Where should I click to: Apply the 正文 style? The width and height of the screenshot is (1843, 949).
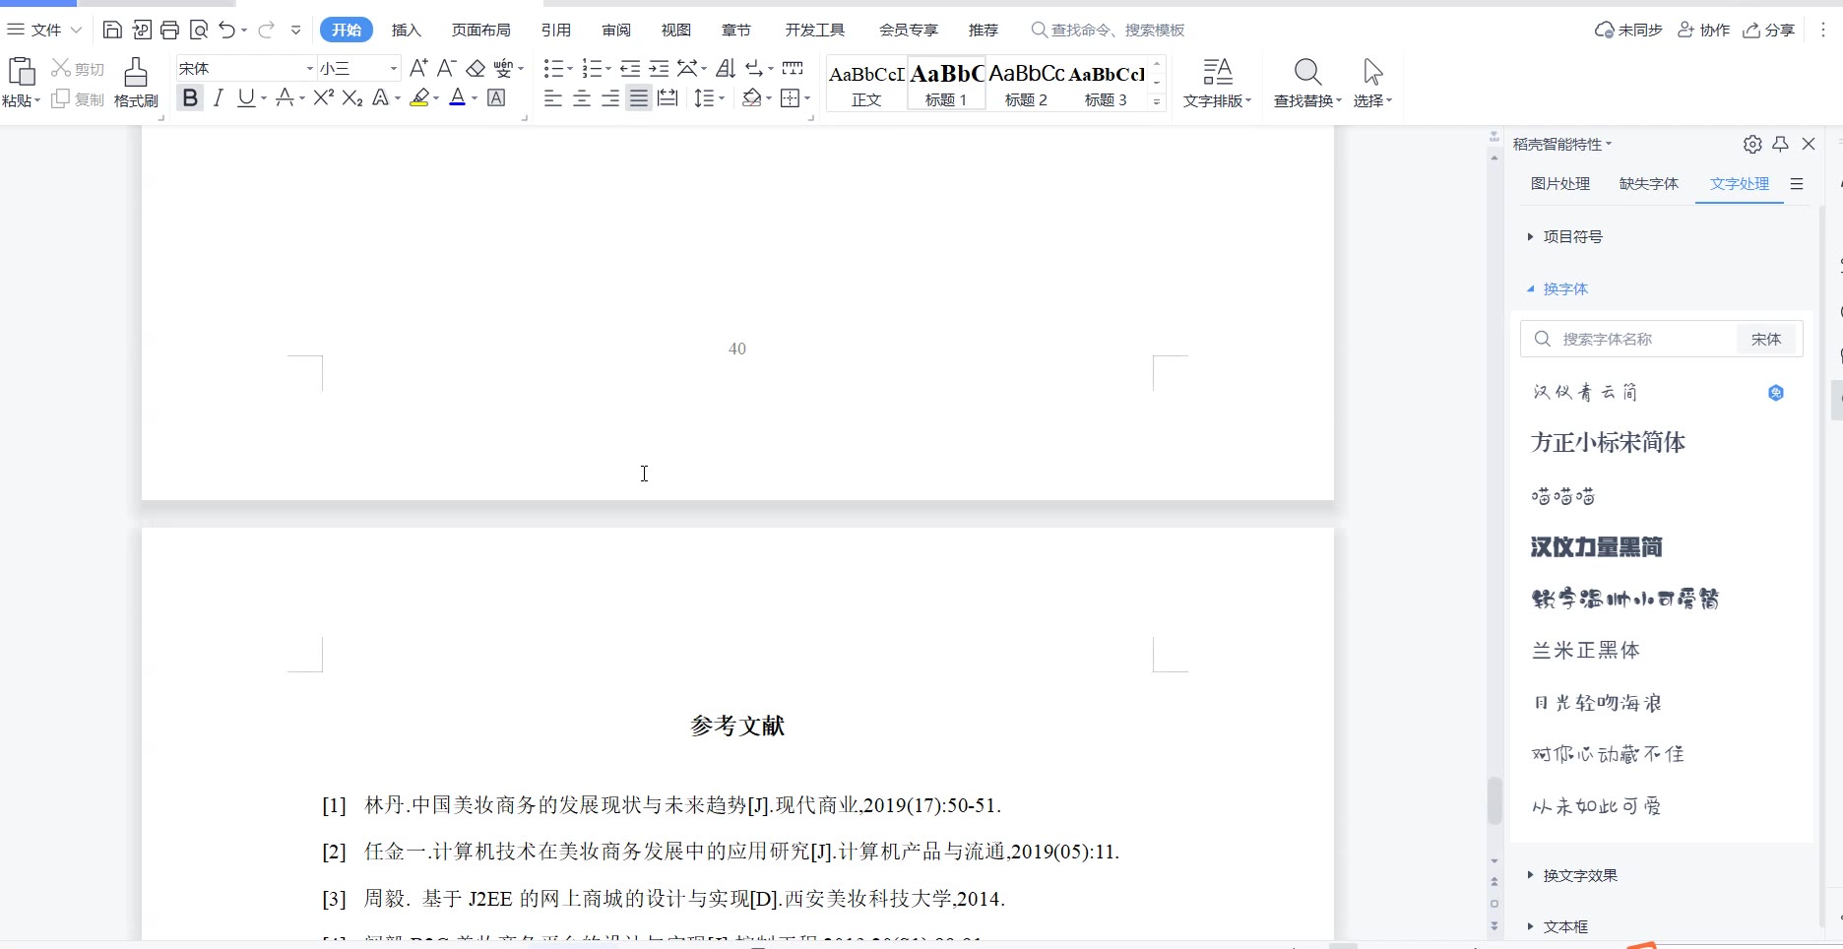[866, 84]
